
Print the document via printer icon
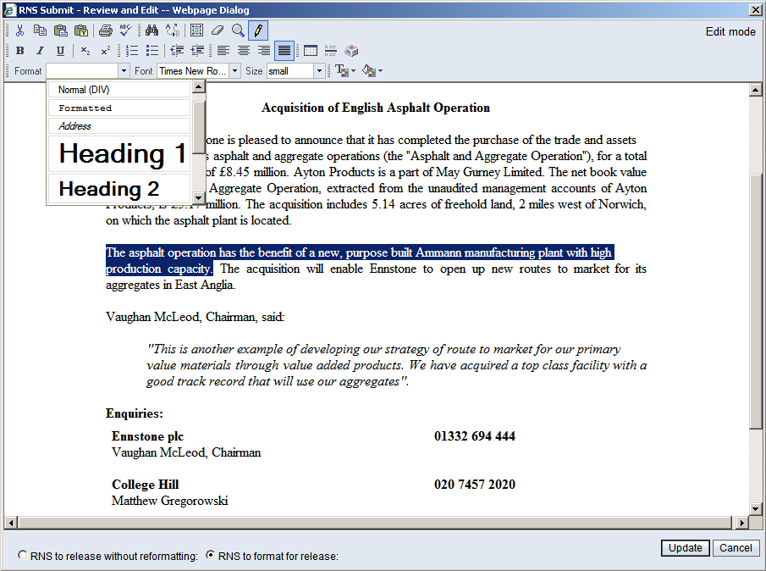(x=106, y=30)
